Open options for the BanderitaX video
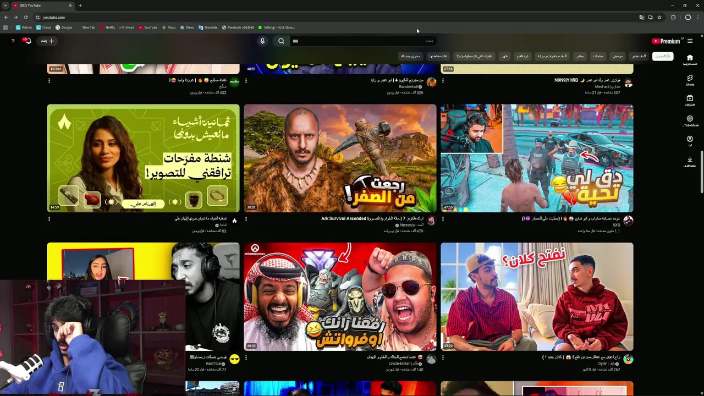The height and width of the screenshot is (396, 704). point(246,81)
